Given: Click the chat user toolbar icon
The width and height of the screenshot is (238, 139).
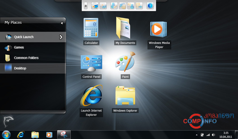Looking at the screenshot, I should pos(131,6).
